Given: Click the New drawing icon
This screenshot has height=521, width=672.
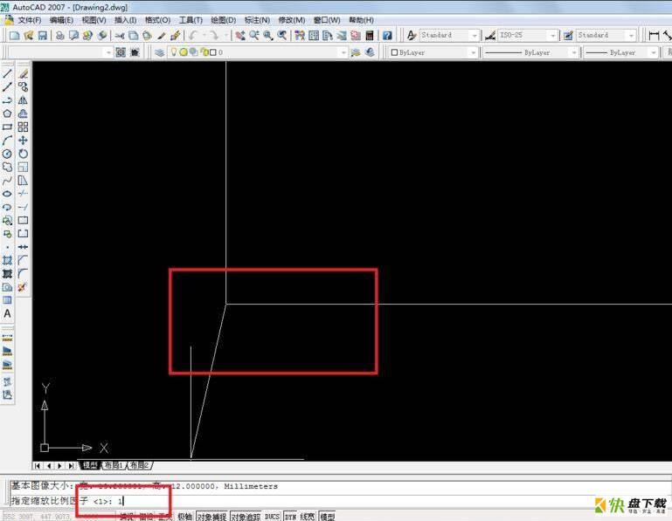Looking at the screenshot, I should point(15,36).
